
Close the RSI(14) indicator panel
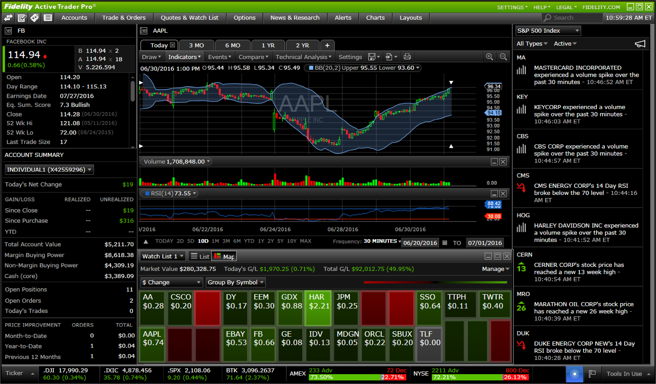(503, 193)
